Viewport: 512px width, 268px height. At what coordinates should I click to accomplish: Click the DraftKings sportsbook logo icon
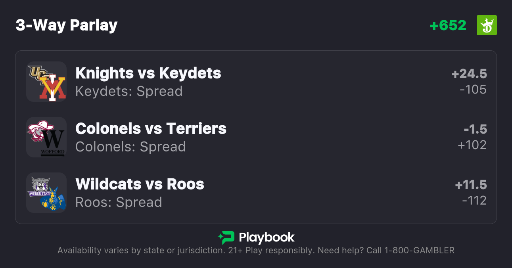tap(487, 25)
